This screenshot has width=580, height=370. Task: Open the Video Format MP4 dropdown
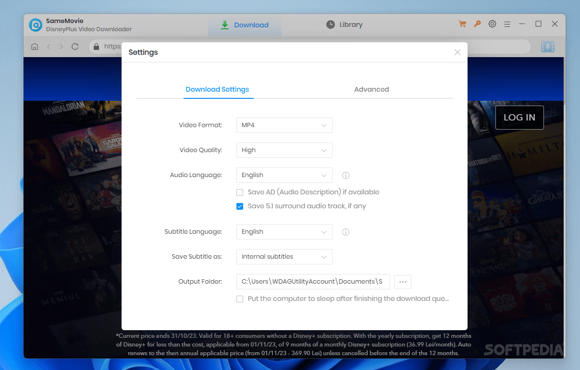(x=284, y=125)
